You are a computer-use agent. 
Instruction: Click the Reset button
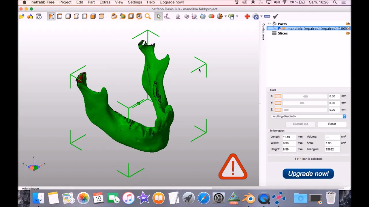[x=332, y=124]
